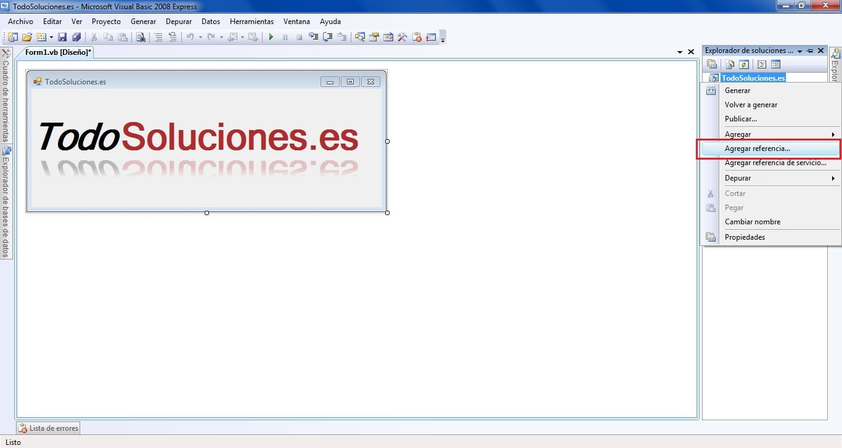Image resolution: width=842 pixels, height=448 pixels.
Task: Open the Navigate Backward dropdown arrow
Action: pos(242,37)
